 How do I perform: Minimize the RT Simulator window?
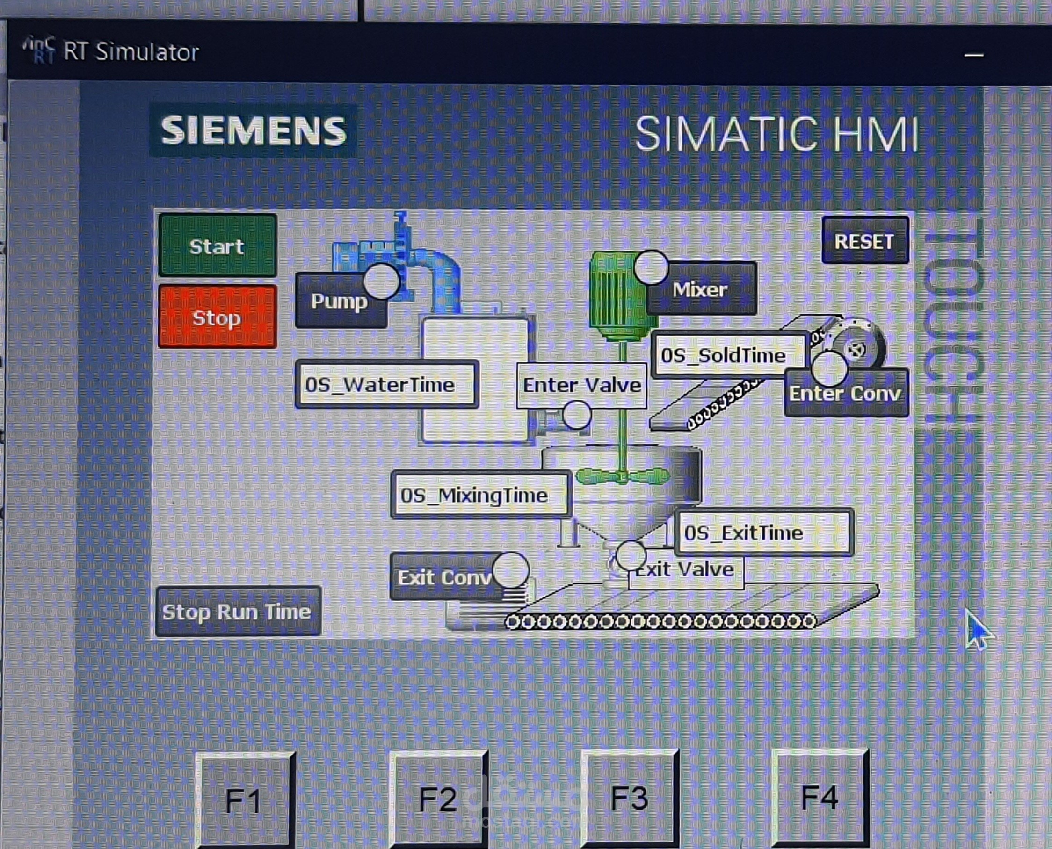coord(974,55)
